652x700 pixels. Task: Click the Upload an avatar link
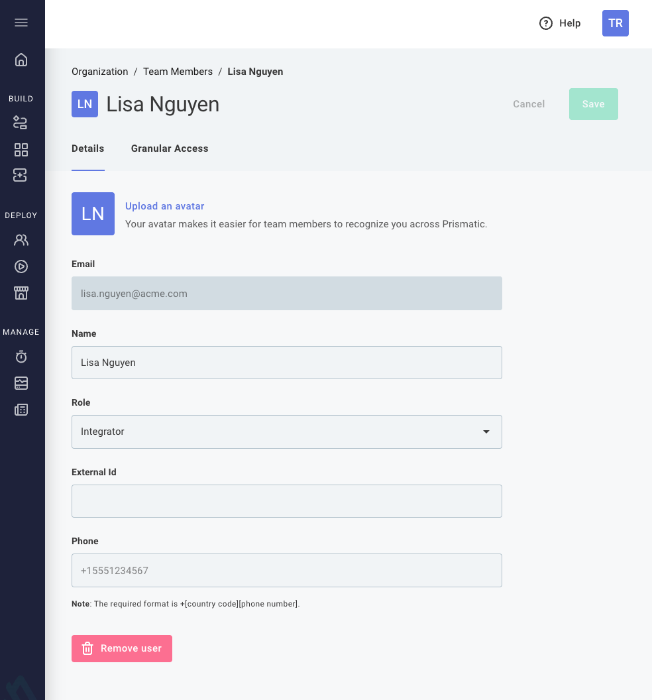point(164,206)
